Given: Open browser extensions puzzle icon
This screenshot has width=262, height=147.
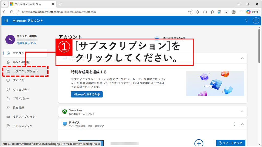Looking at the screenshot, I should (197, 12).
